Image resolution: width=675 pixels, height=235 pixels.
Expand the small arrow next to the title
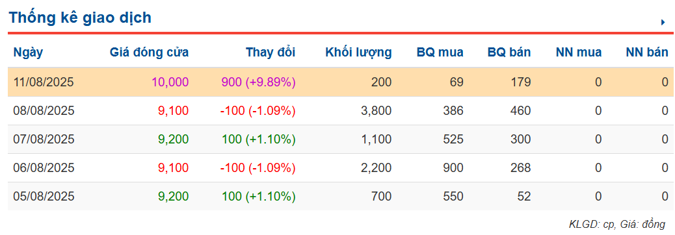coord(663,22)
